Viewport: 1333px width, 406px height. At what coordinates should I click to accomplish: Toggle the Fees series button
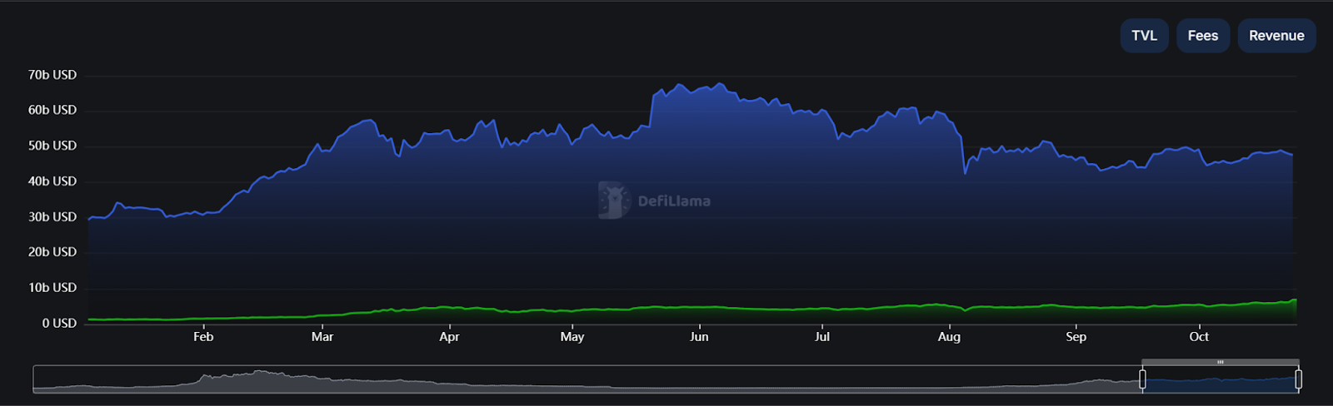coord(1203,36)
